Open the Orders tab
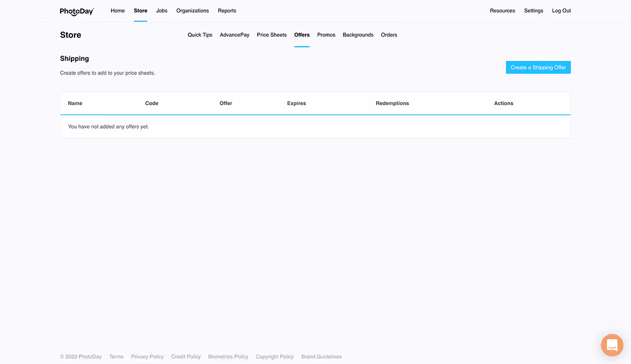Viewport: 631px width, 364px height. tap(389, 35)
